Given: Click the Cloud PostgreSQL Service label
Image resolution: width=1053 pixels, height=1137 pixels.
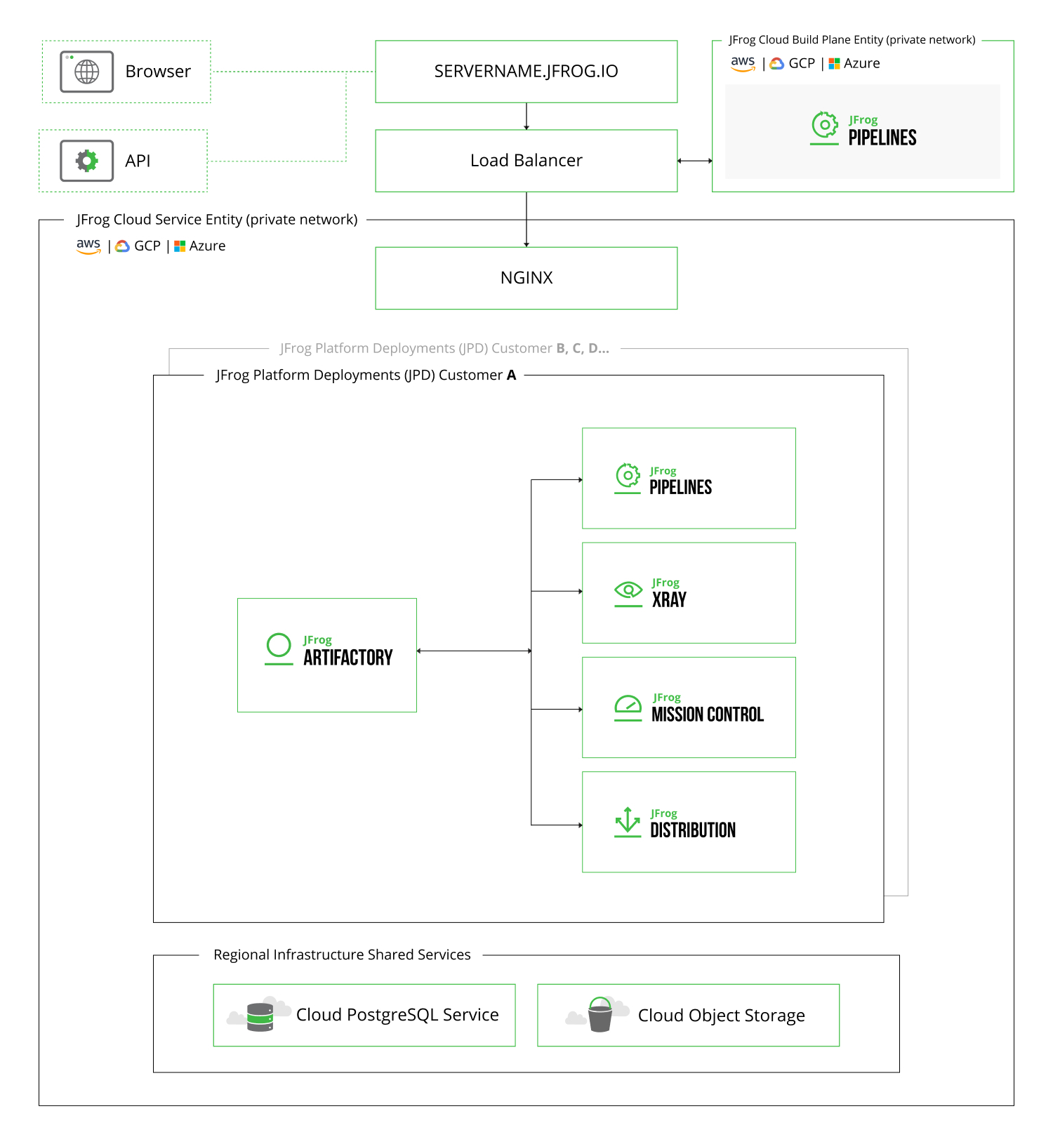Looking at the screenshot, I should tap(397, 1015).
